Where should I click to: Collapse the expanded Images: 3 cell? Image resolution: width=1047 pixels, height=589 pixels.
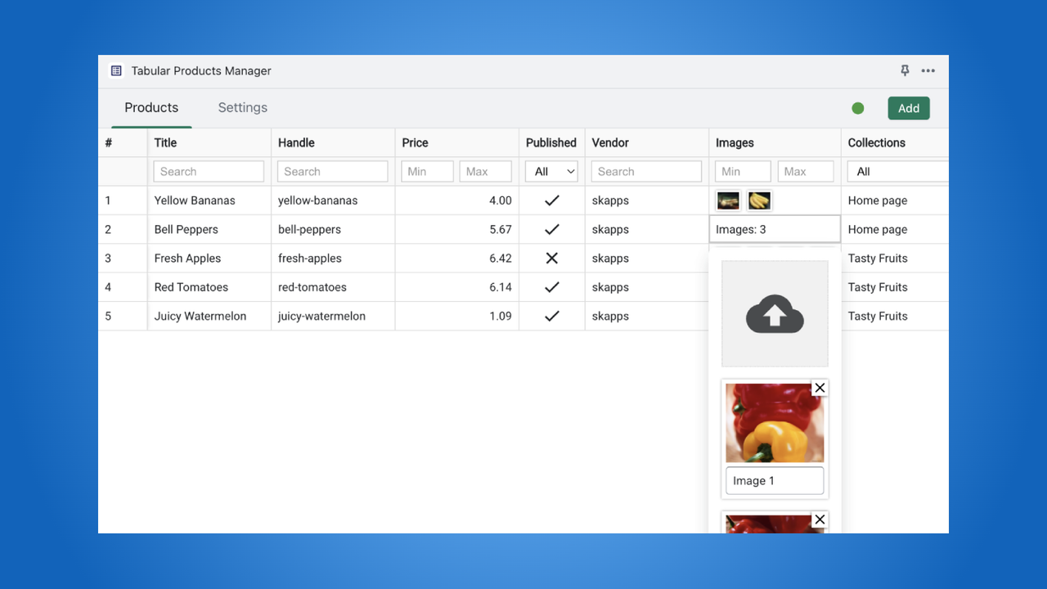(774, 229)
